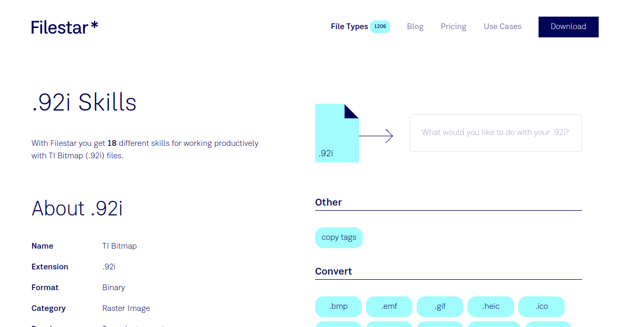The image size is (622, 327).
Task: Click the 1206 file types badge
Action: pos(380,26)
